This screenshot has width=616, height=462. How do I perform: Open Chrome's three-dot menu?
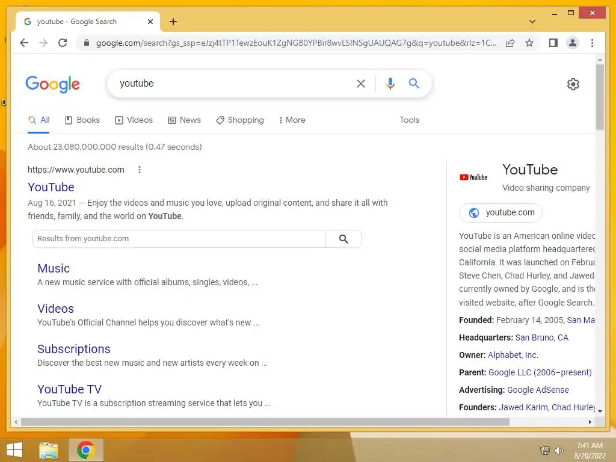coord(592,43)
